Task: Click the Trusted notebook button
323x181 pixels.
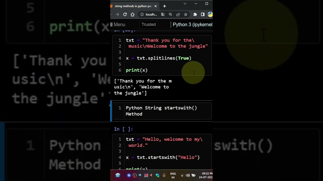Action: point(149,24)
